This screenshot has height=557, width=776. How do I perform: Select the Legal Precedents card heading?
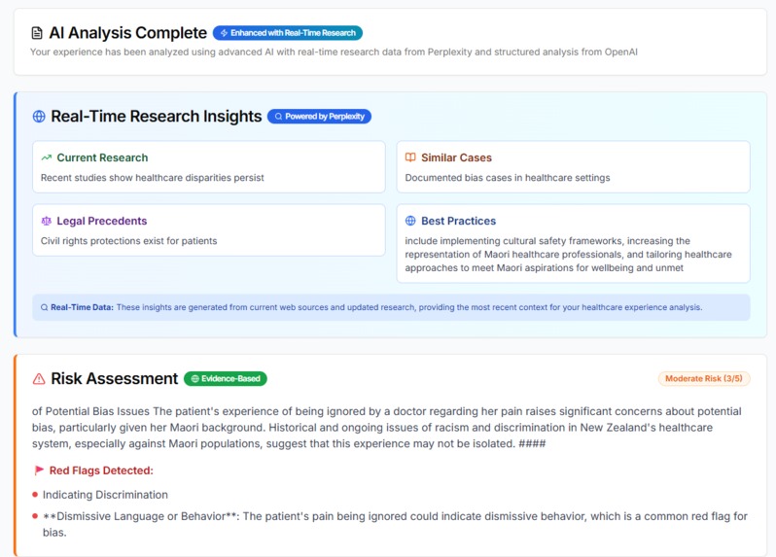click(x=102, y=221)
